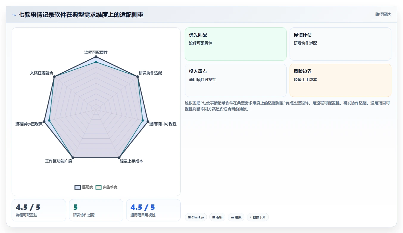This screenshot has height=233, width=403.
Task: Click the 流程展示直观度 inner teal point
Action: click(x=49, y=121)
